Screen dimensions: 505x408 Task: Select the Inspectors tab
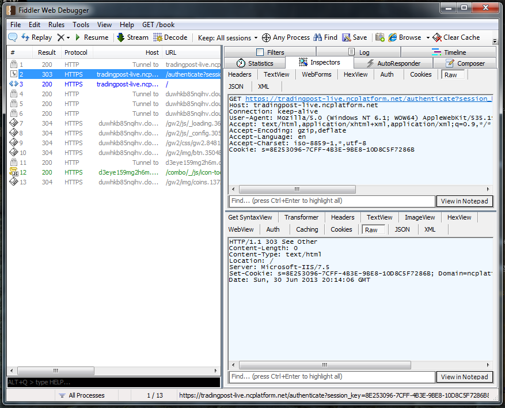(320, 62)
